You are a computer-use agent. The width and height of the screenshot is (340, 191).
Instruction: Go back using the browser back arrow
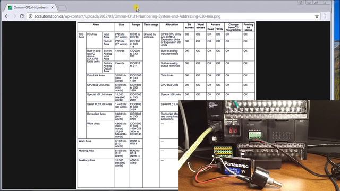(x=7, y=16)
